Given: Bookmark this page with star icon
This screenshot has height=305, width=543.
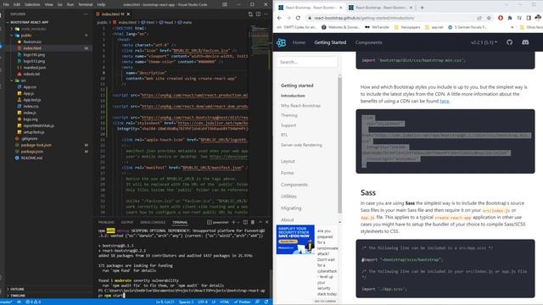Looking at the screenshot, I should (x=489, y=18).
